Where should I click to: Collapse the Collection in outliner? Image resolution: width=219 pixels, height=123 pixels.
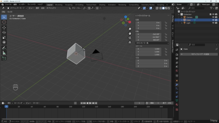179,14
